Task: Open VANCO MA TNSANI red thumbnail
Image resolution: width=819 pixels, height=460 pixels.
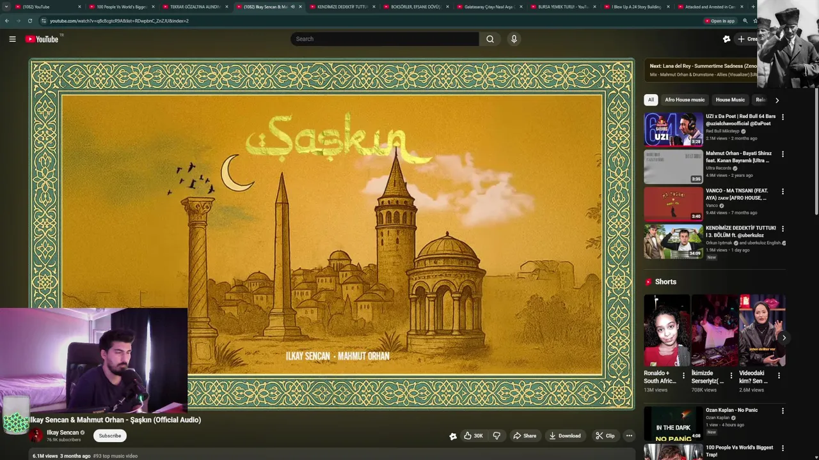Action: 674,204
